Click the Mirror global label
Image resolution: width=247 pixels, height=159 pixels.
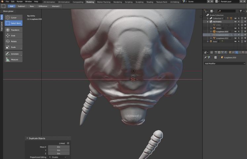click(x=8, y=11)
